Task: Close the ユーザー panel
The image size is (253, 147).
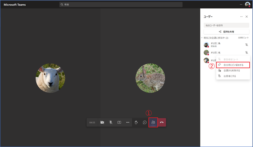Action: click(246, 17)
